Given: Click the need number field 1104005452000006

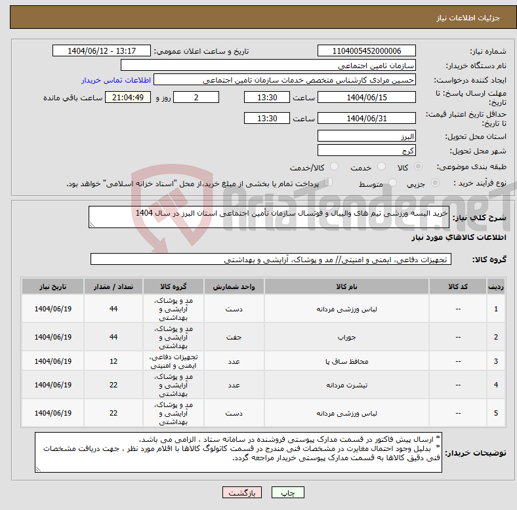Looking at the screenshot, I should click(366, 50).
